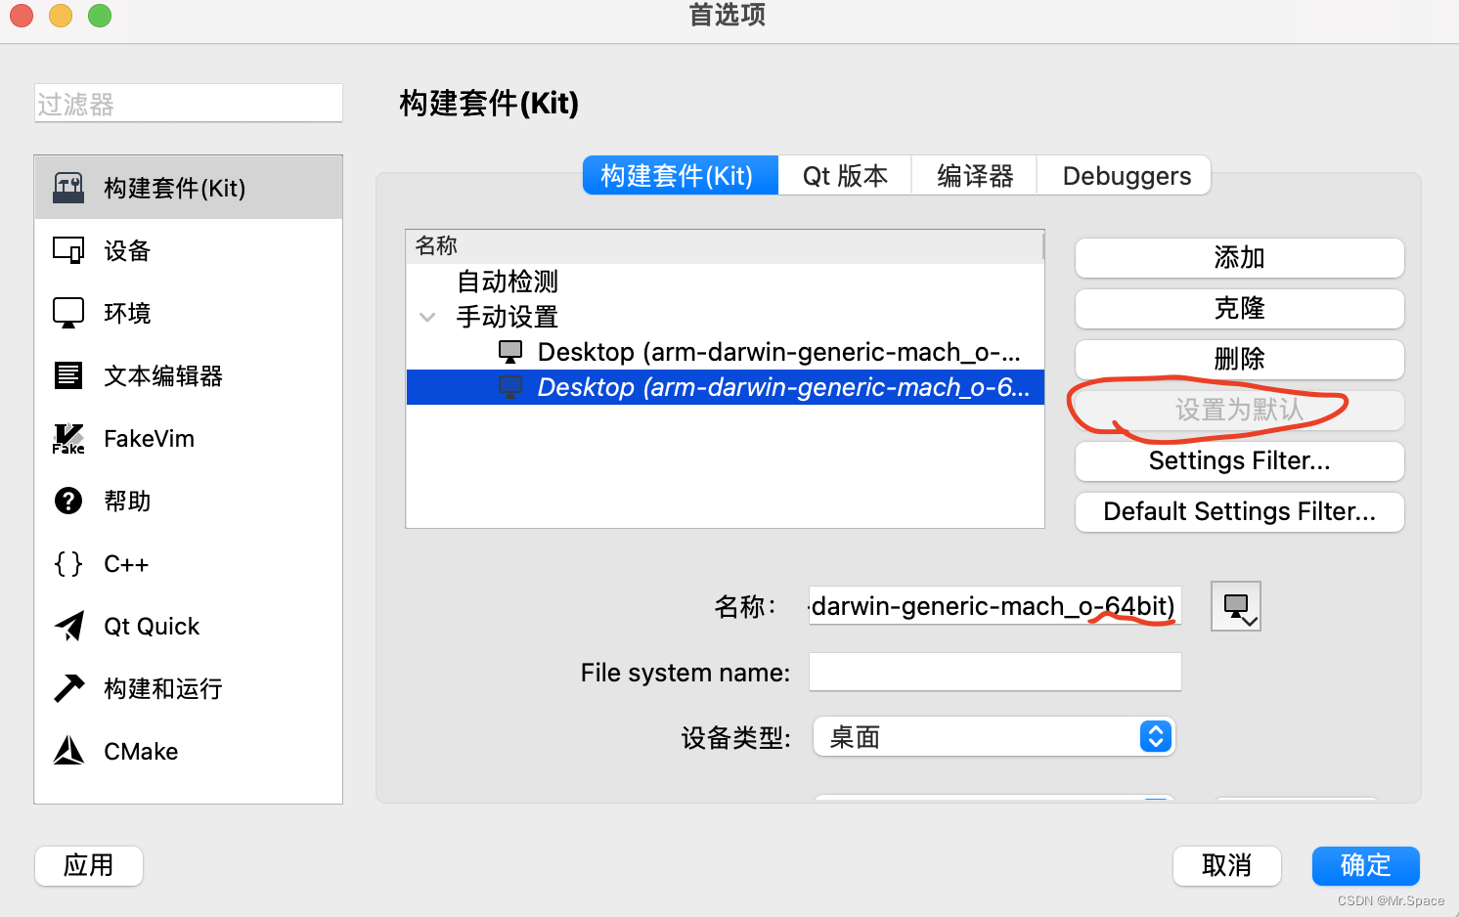Open the CMake triangle icon
1459x917 pixels.
pos(68,751)
